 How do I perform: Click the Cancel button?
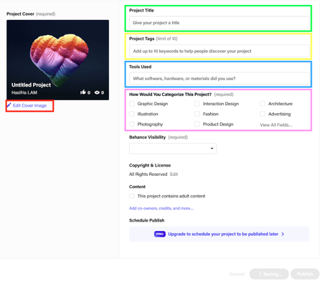[x=237, y=274]
